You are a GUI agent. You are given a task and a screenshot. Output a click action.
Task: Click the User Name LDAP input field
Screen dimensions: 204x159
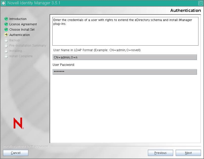tap(124, 57)
